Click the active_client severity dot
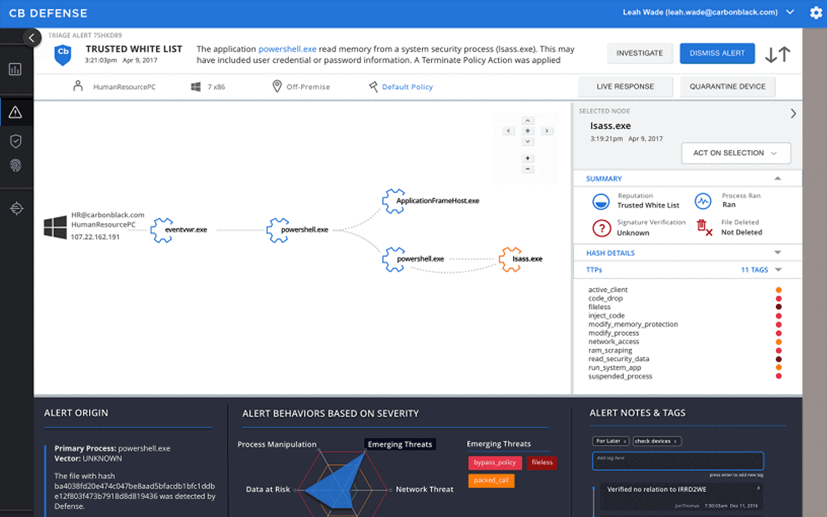This screenshot has height=517, width=827. [x=779, y=290]
